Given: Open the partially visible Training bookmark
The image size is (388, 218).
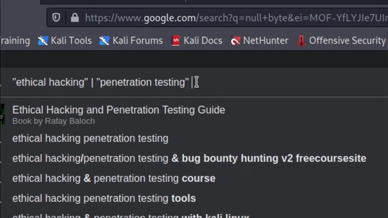Looking at the screenshot, I should click(x=15, y=41).
